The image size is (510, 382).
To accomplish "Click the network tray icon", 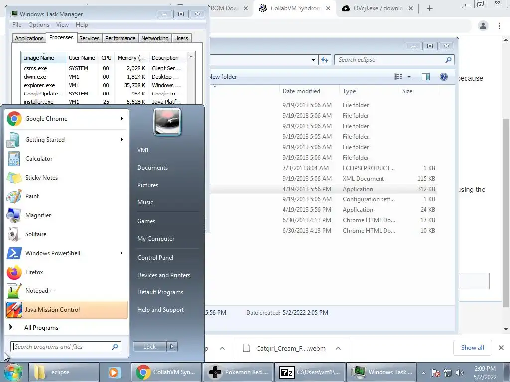I will pyautogui.click(x=448, y=373).
